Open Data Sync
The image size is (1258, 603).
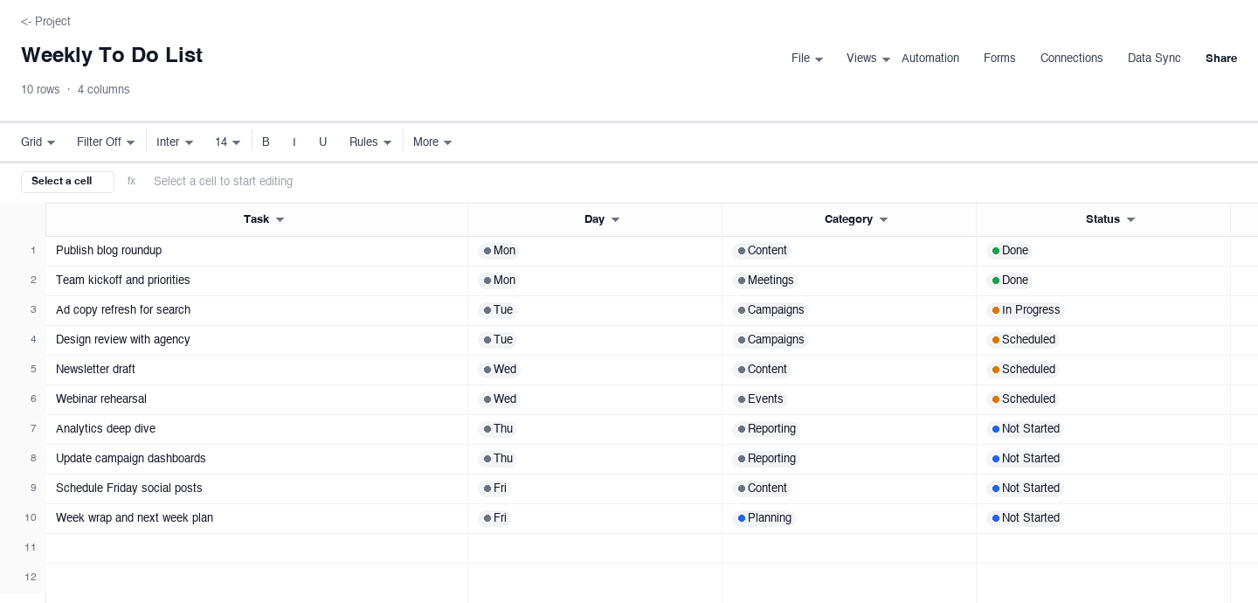click(1154, 59)
